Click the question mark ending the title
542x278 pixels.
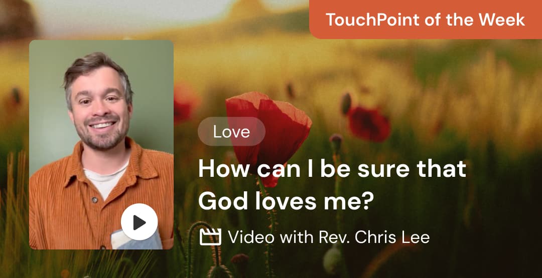(366, 202)
